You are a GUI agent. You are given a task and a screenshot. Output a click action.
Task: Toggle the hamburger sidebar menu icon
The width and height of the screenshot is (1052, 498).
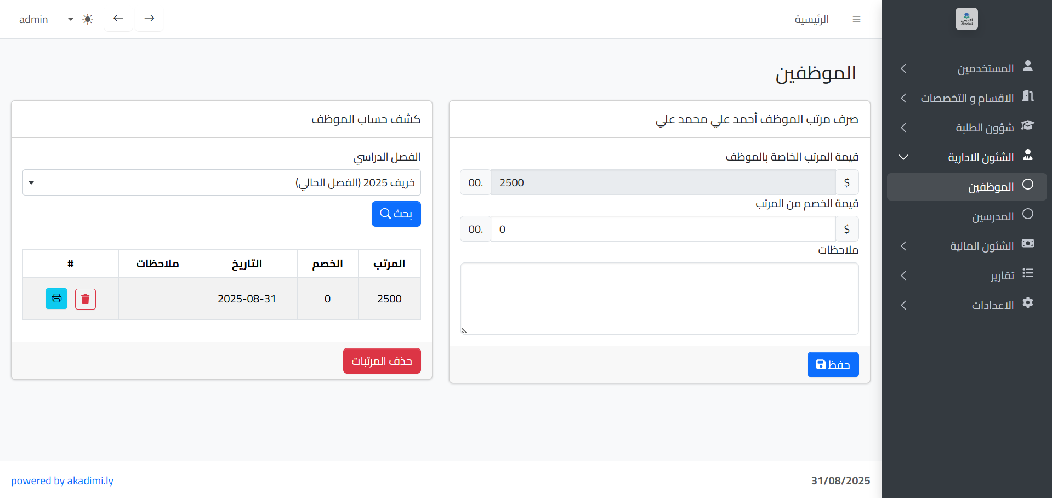click(856, 19)
